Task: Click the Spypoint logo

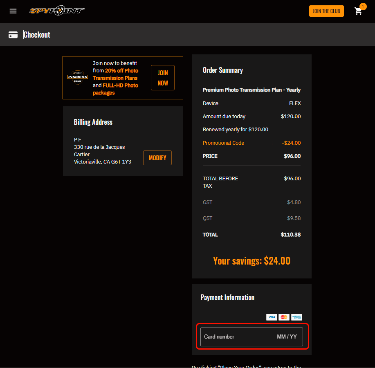Action: click(x=57, y=11)
